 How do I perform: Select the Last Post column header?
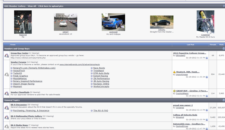[x=190, y=45]
